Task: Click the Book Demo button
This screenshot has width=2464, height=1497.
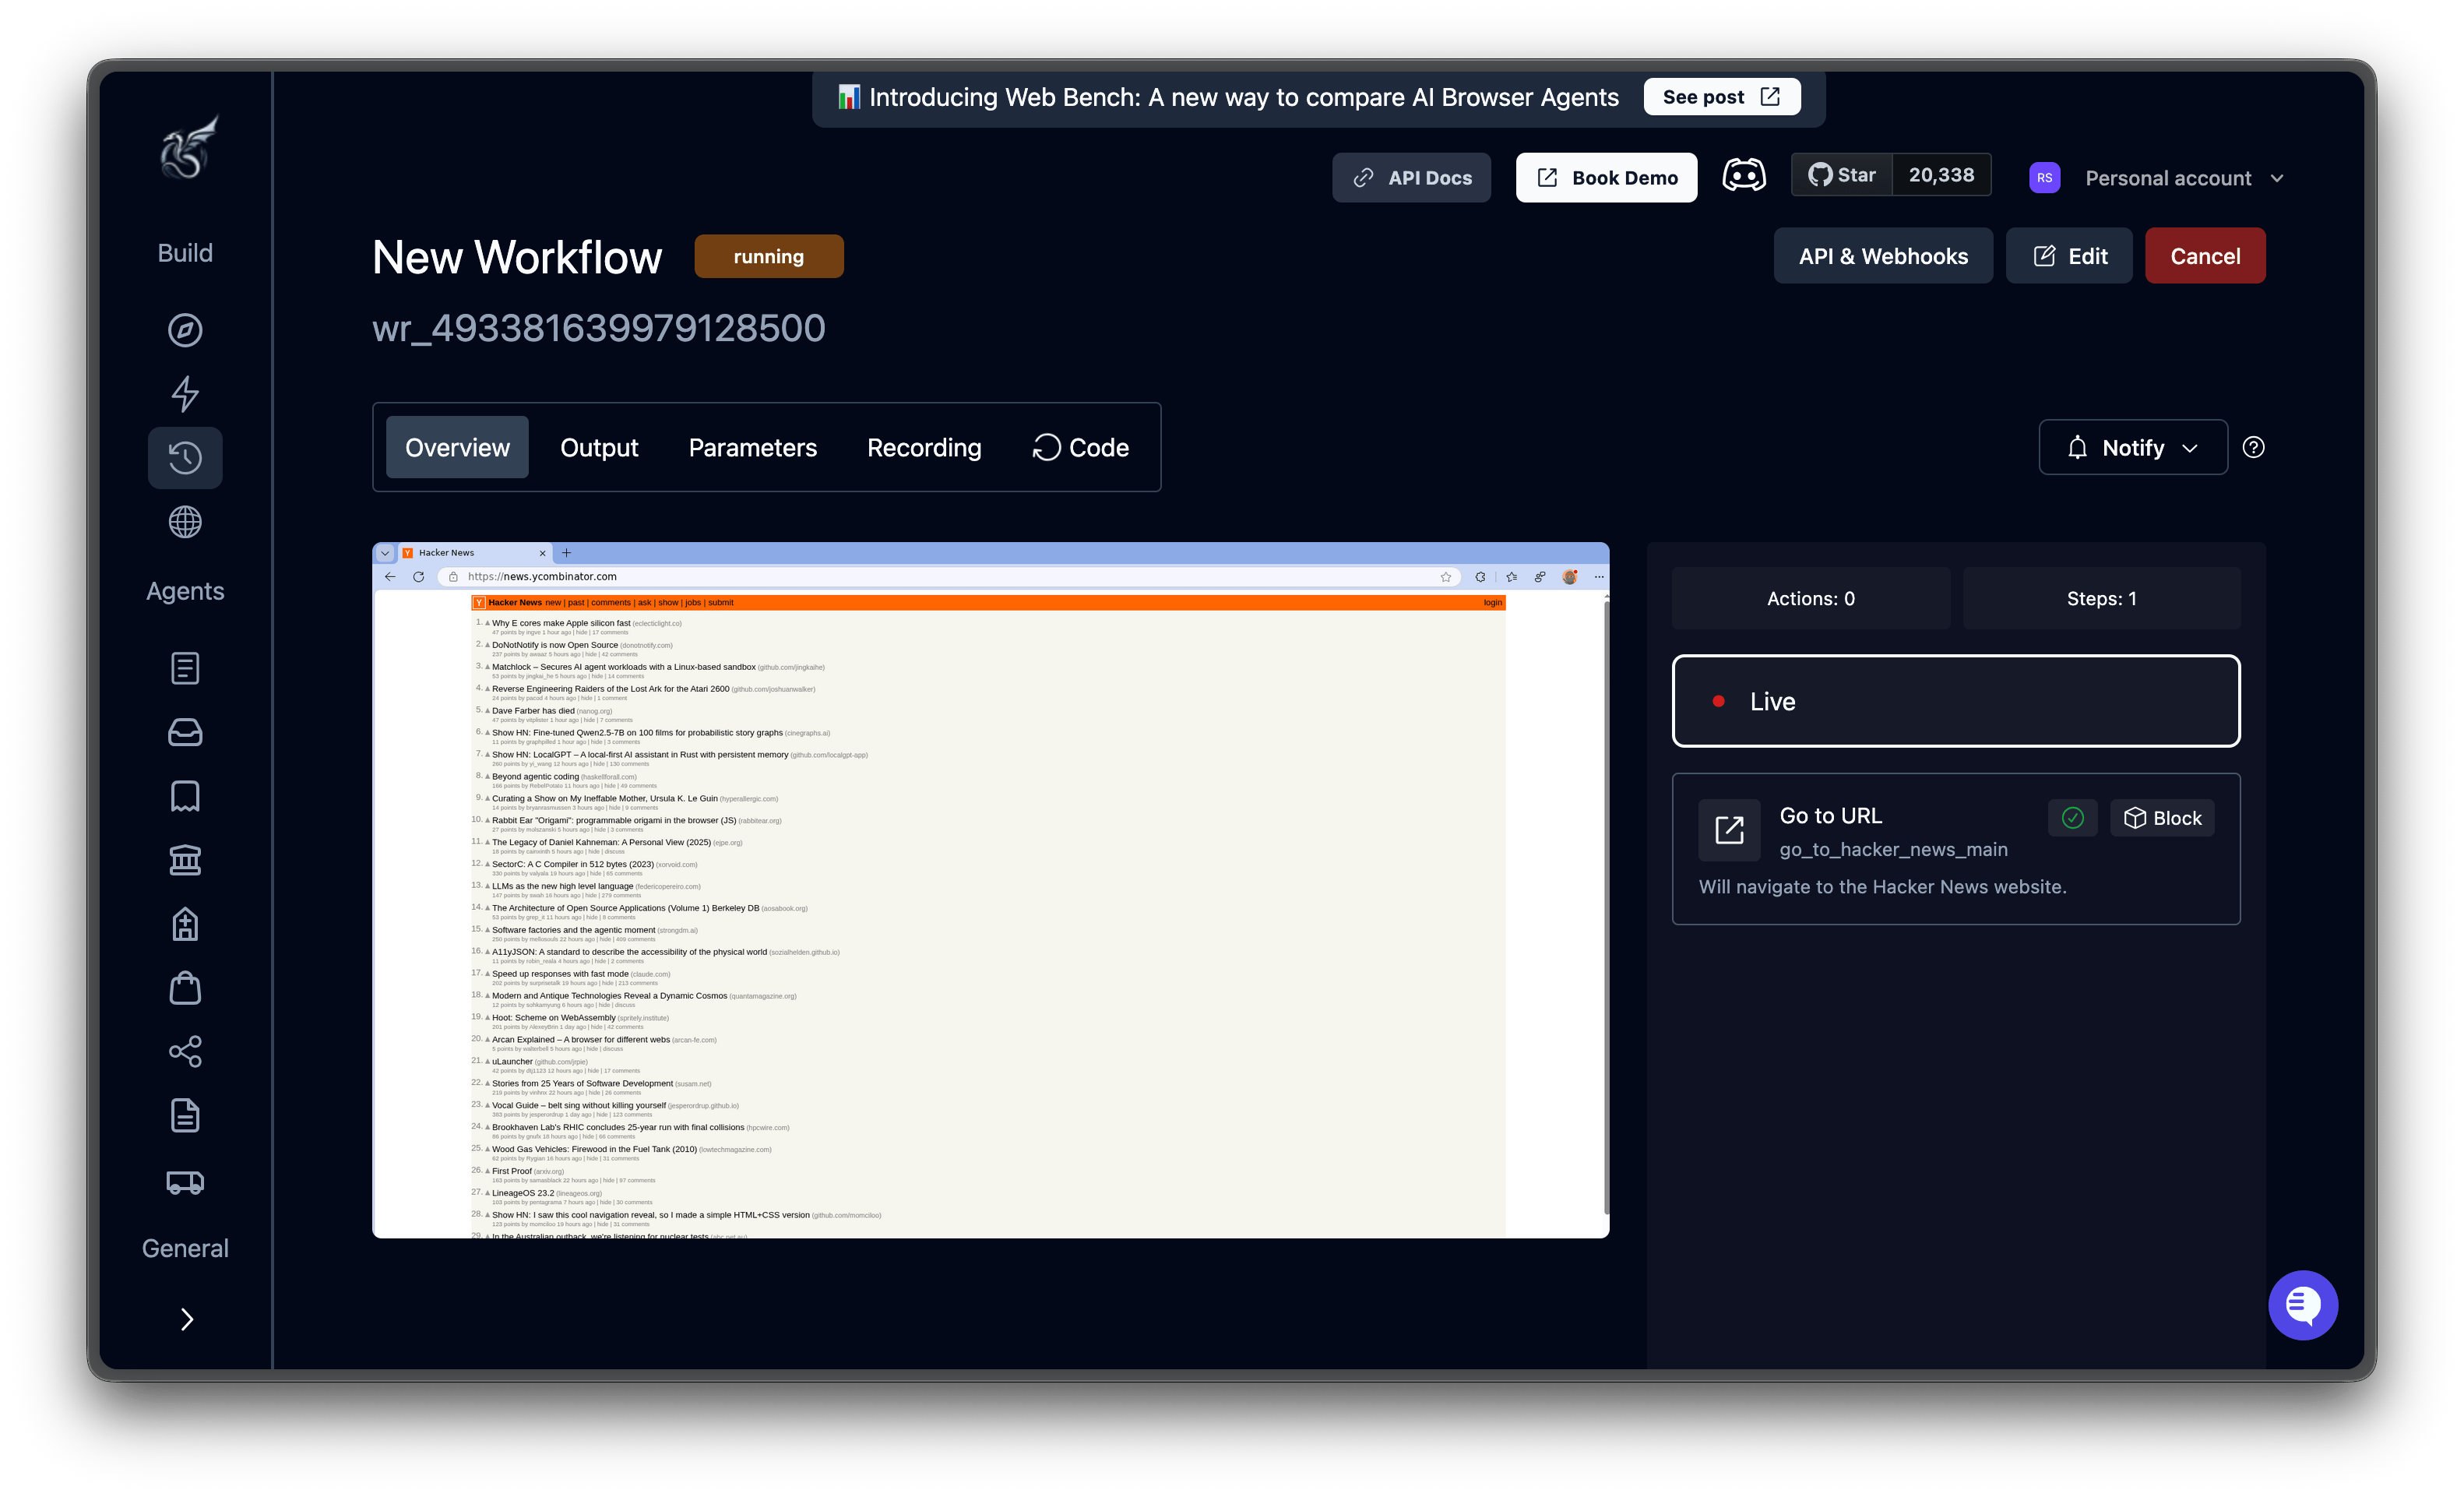Action: click(x=1606, y=178)
